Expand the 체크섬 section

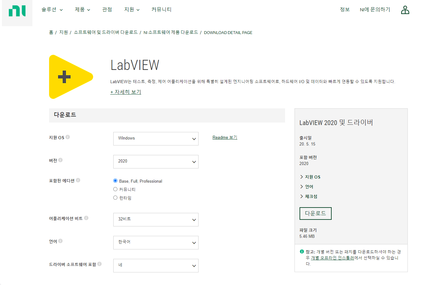click(309, 197)
